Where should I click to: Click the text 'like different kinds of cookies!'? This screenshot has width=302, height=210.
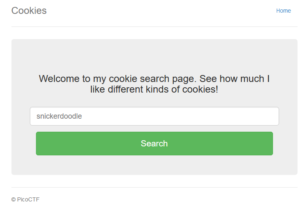pyautogui.click(x=154, y=89)
